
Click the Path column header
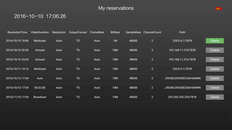click(182, 32)
